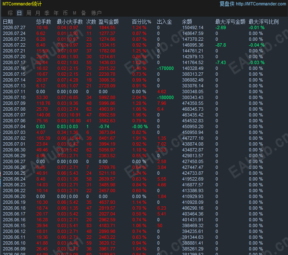Switch to the 季 quarterly tab
This screenshot has height=255, width=288.
(x=47, y=13)
